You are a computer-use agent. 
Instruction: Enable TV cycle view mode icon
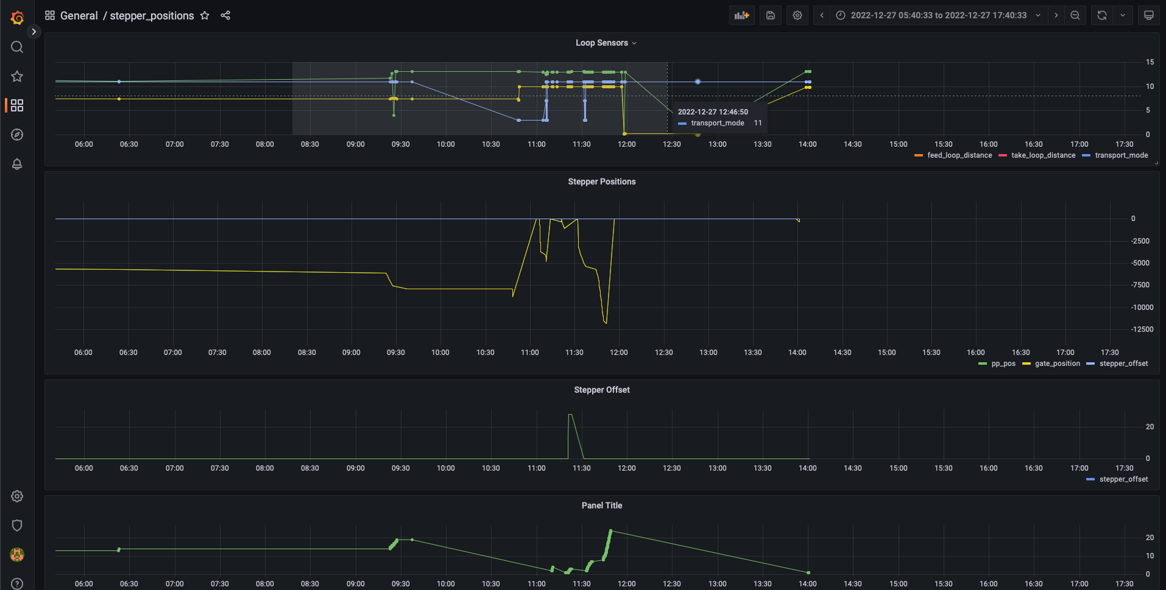(1148, 15)
